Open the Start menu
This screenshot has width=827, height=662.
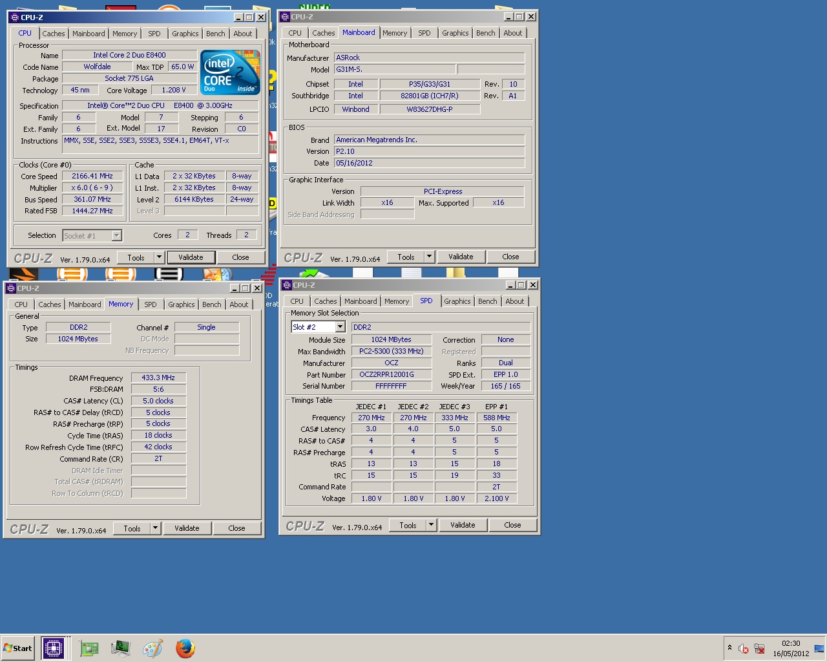(x=18, y=648)
